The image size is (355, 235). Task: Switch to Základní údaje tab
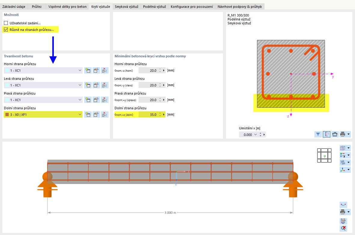tap(14, 7)
